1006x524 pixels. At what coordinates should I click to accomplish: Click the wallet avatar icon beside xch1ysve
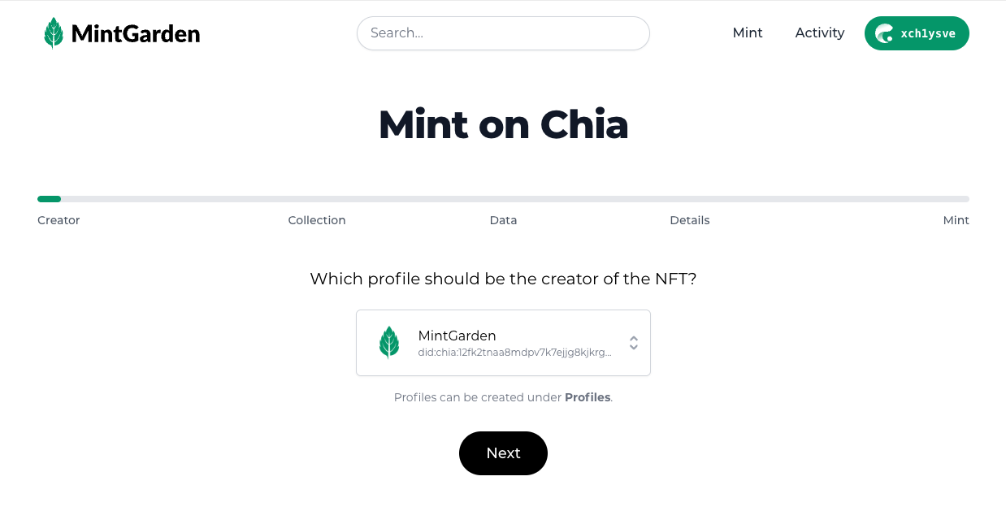coord(883,33)
